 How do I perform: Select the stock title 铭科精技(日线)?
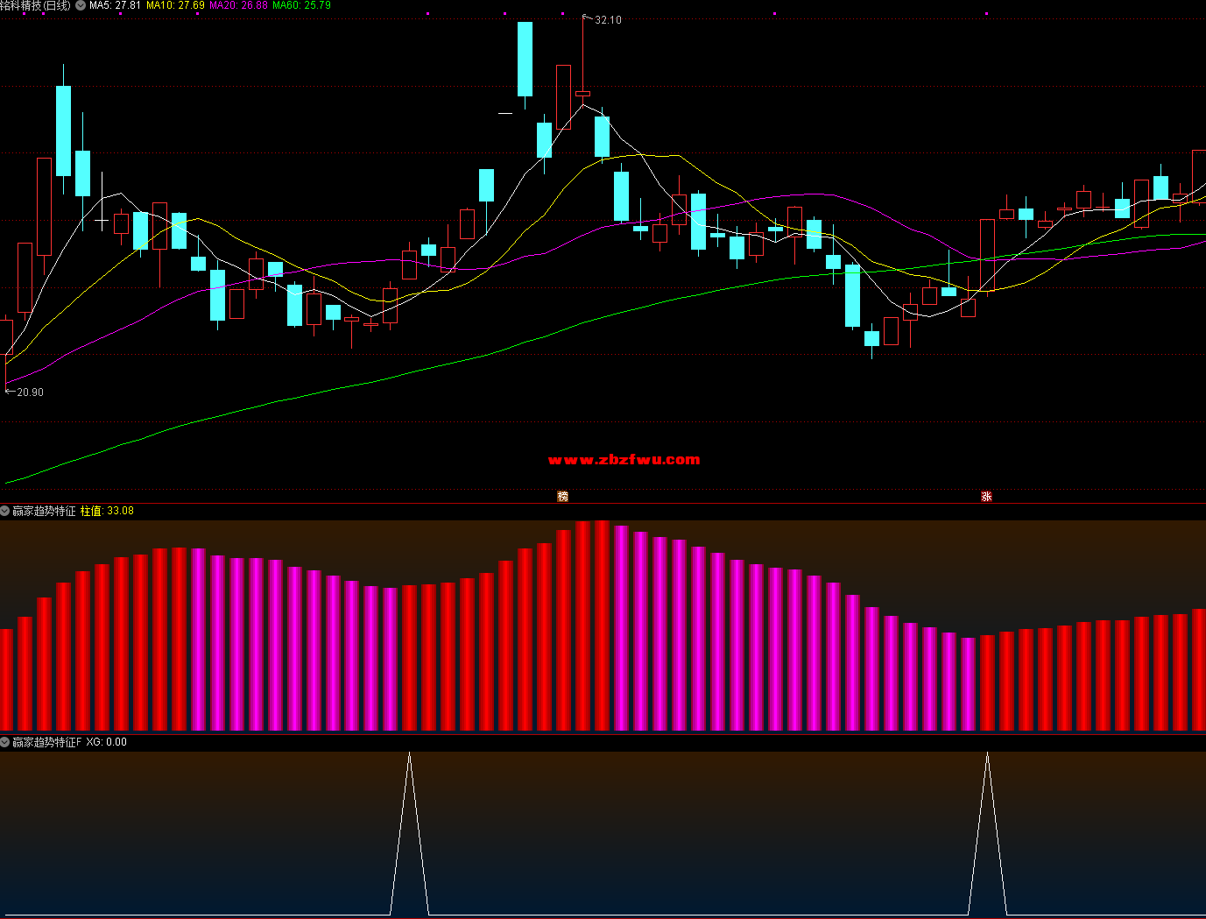click(36, 5)
